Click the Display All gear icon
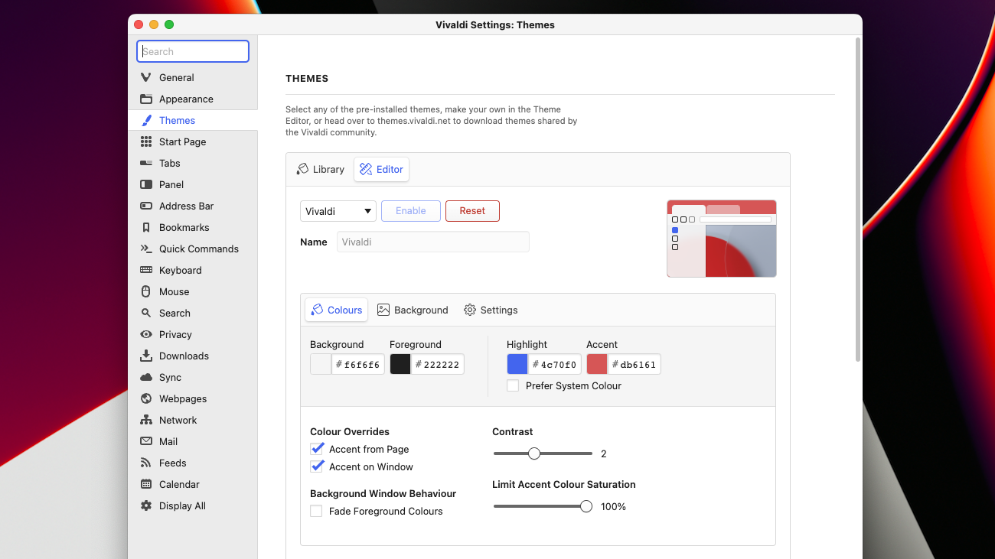Screen dimensions: 995x559 pyautogui.click(x=145, y=505)
